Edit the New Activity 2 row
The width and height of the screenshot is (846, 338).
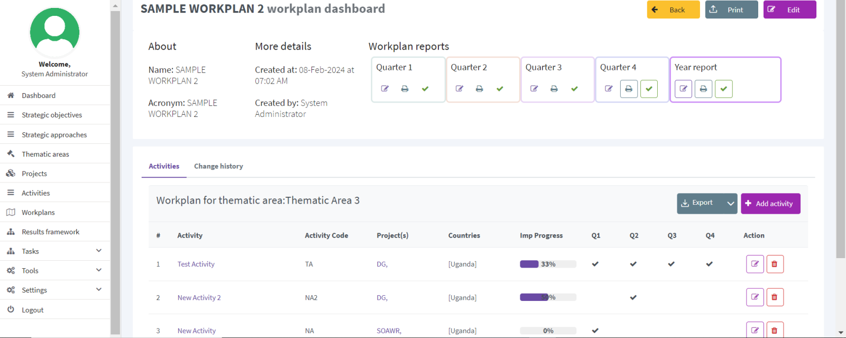[755, 297]
